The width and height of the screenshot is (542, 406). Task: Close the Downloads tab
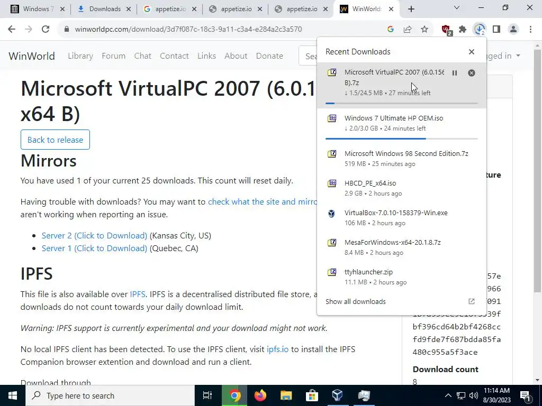[x=129, y=10]
